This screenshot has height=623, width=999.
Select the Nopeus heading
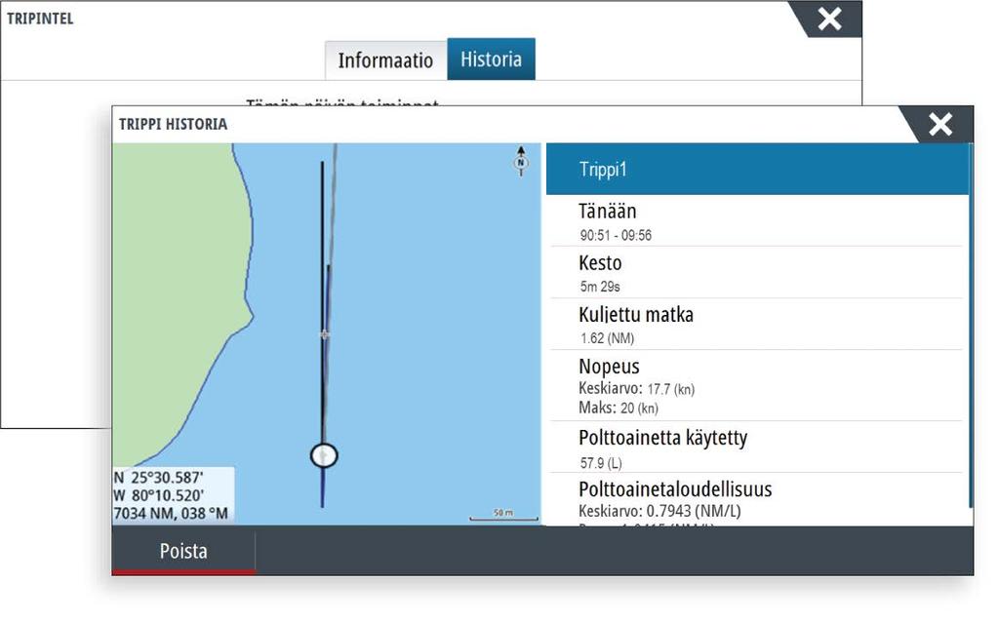(x=609, y=367)
